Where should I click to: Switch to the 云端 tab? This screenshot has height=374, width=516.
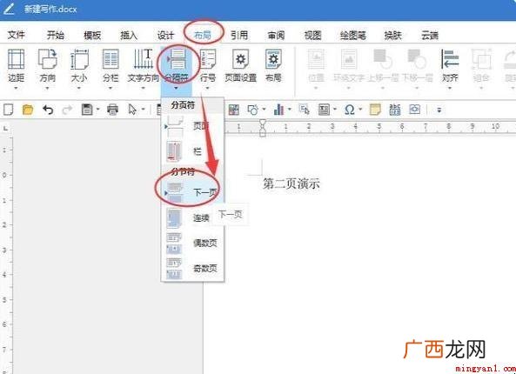click(x=430, y=35)
